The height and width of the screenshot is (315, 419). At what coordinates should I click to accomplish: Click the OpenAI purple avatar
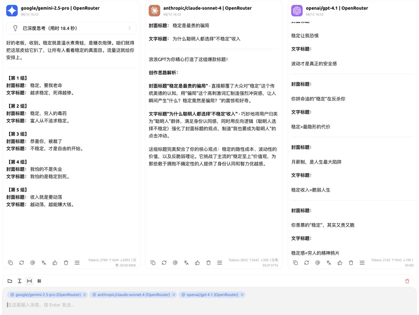pos(297,11)
